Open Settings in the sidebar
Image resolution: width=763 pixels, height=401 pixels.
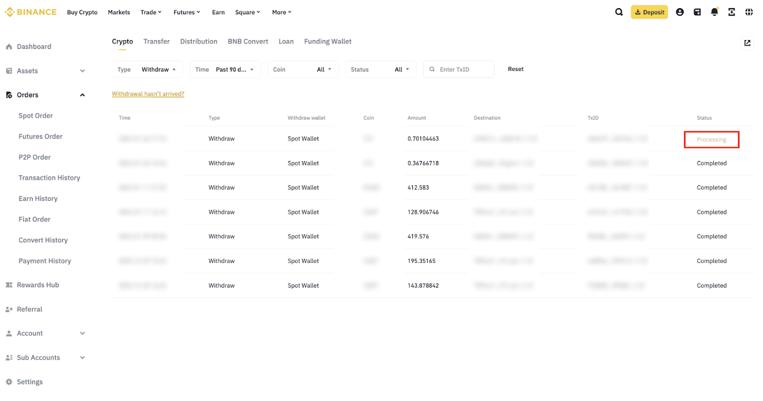pos(30,382)
